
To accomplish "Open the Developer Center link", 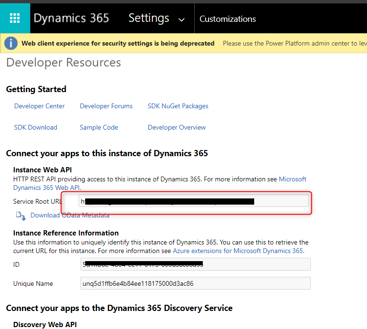I will [x=40, y=106].
